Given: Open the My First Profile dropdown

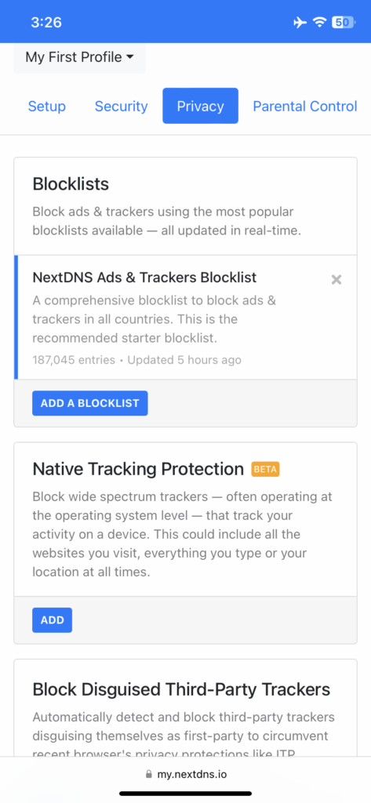Looking at the screenshot, I should point(79,57).
